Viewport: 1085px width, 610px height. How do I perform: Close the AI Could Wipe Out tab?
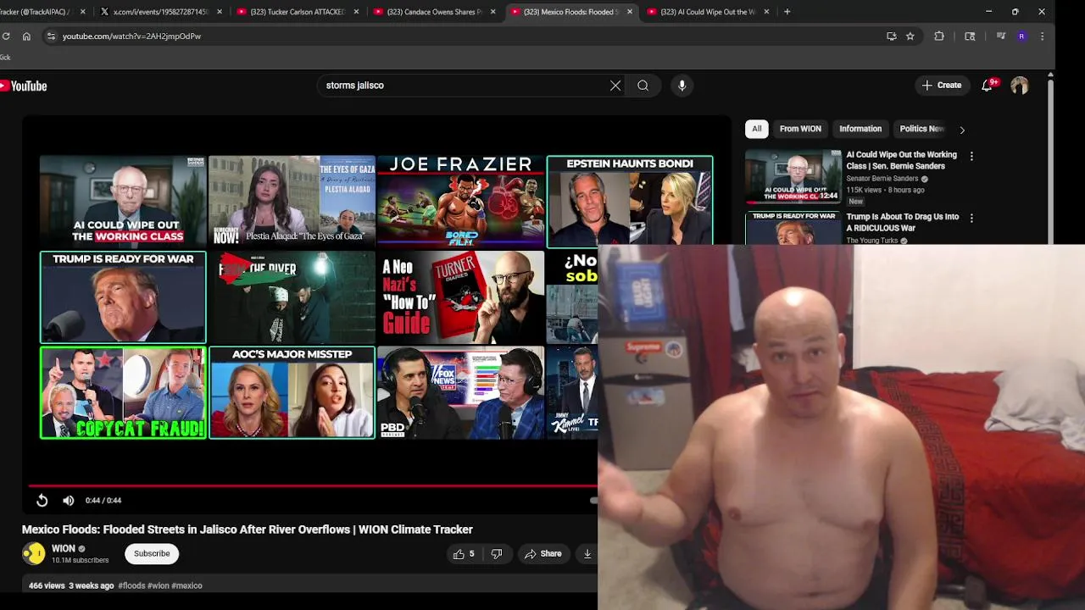tap(766, 12)
